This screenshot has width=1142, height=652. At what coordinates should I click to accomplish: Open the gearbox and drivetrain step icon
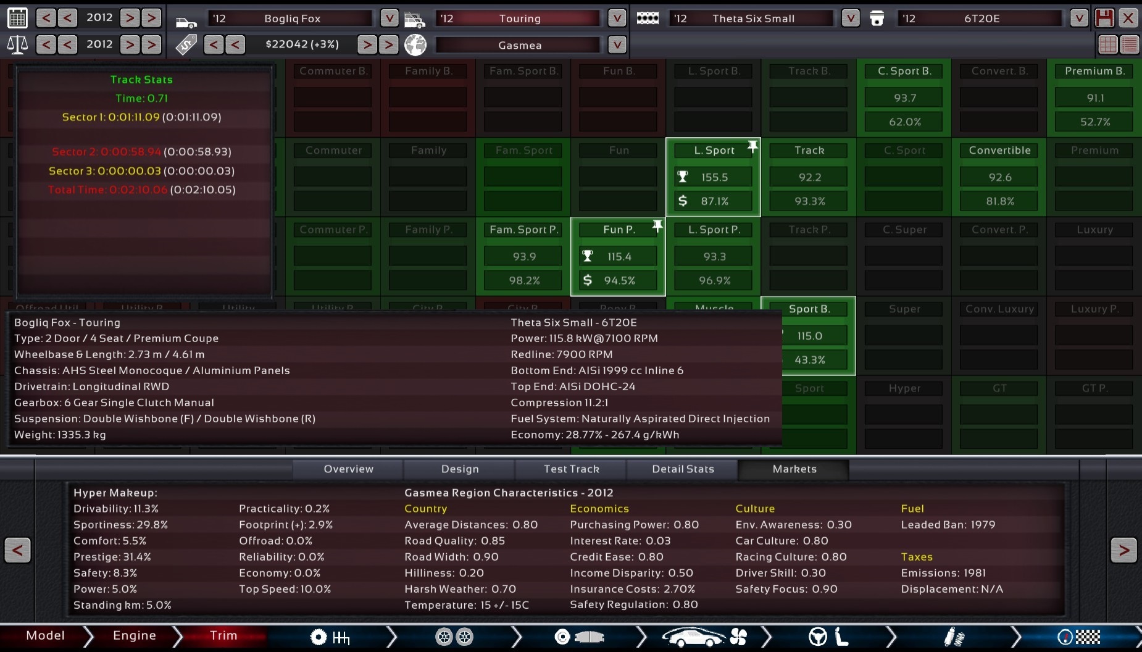click(x=330, y=637)
